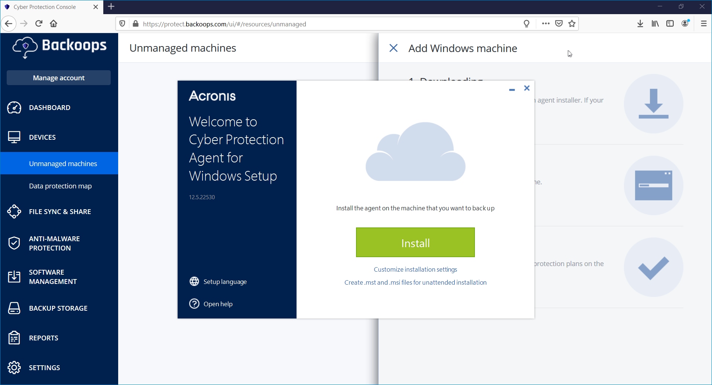Image resolution: width=712 pixels, height=385 pixels.
Task: Save page to Pocket
Action: click(x=559, y=24)
